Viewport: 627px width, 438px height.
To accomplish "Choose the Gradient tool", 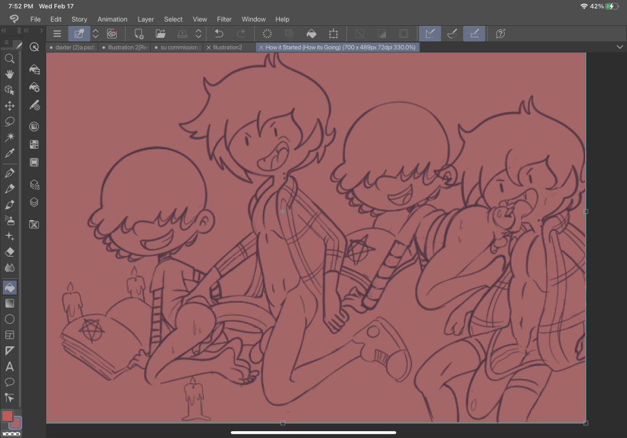I will [10, 304].
